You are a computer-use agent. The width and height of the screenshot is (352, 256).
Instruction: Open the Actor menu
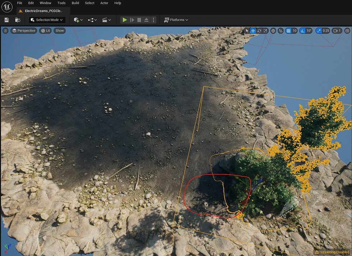pyautogui.click(x=104, y=3)
